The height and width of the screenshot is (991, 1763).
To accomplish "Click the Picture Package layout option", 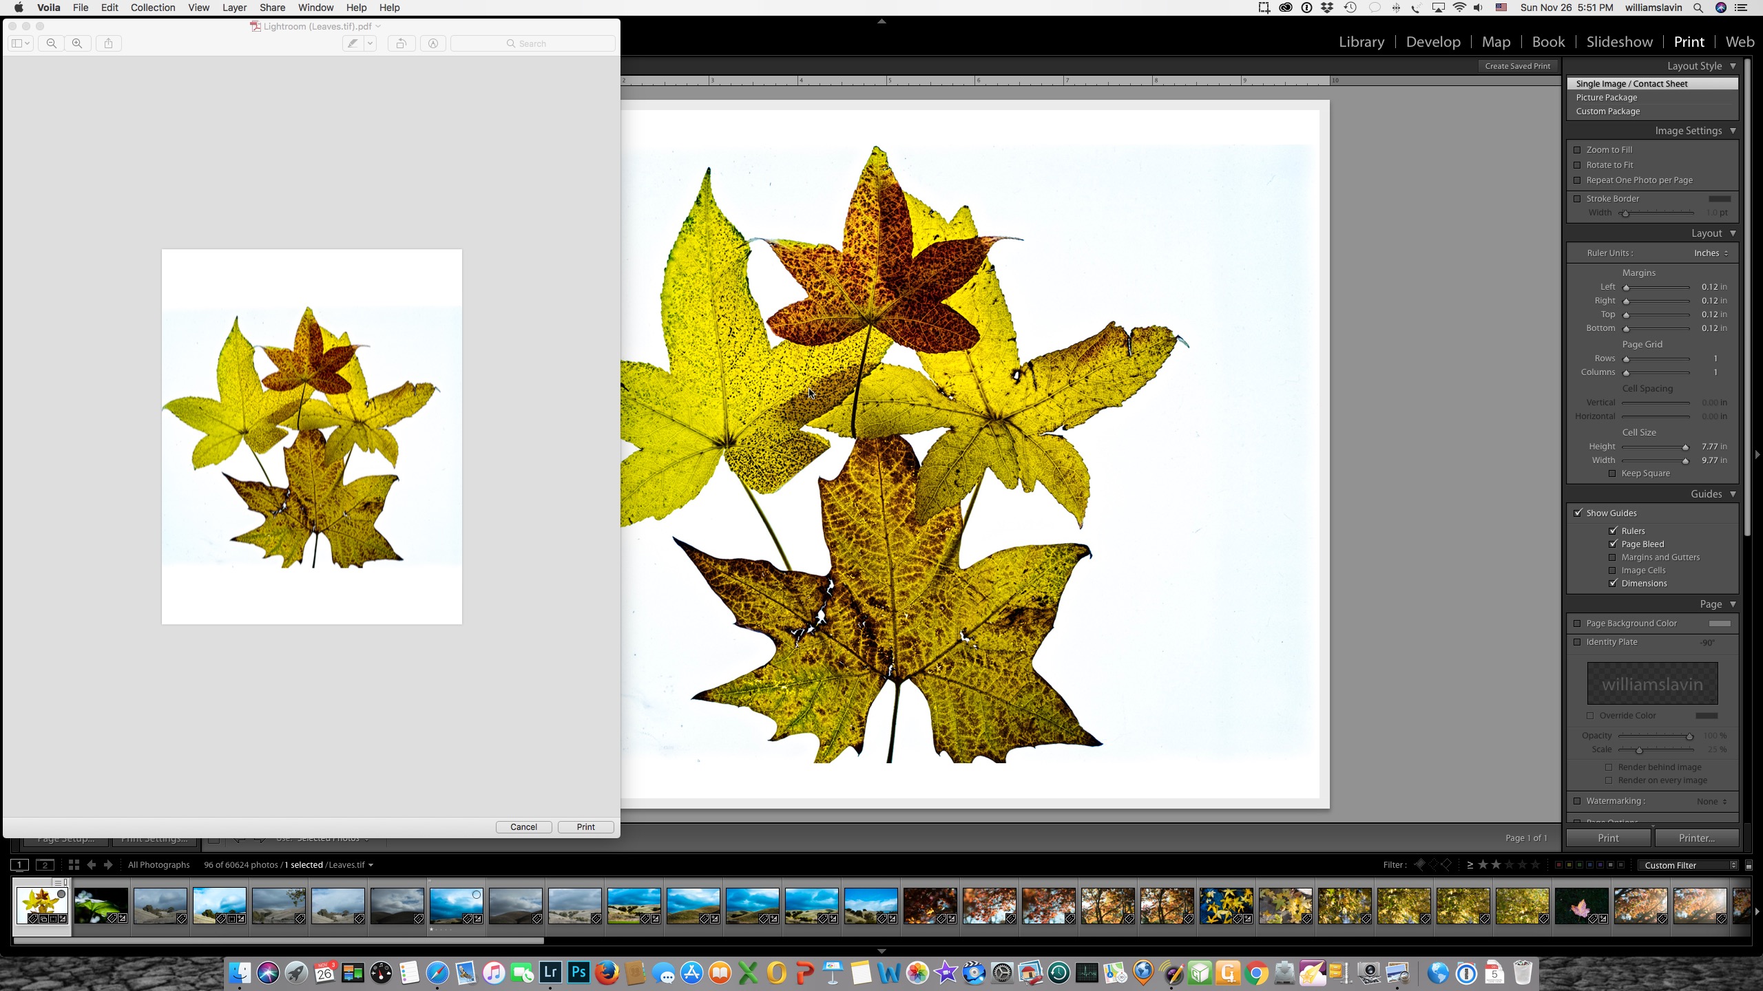I will pyautogui.click(x=1605, y=97).
